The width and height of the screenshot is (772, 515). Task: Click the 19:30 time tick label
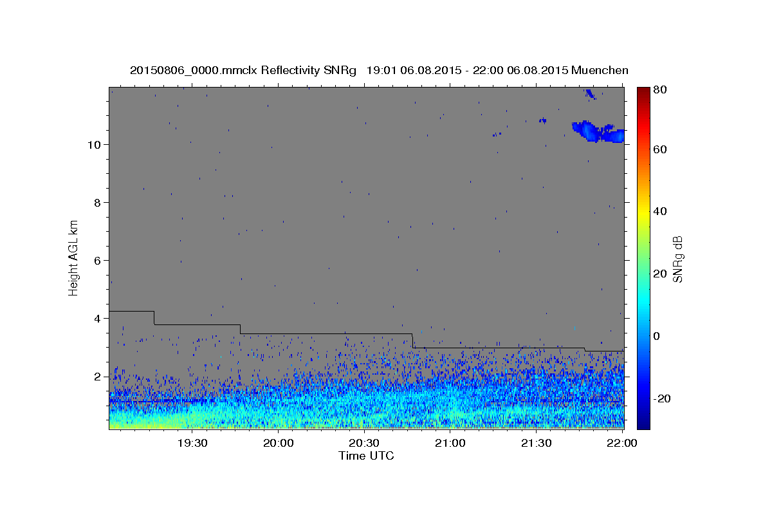pos(192,444)
